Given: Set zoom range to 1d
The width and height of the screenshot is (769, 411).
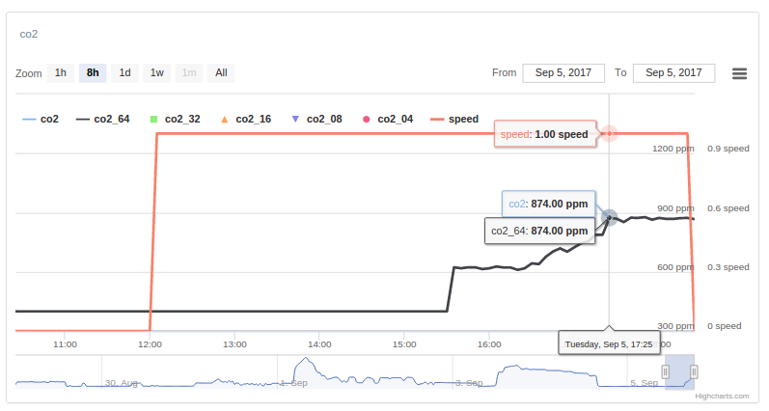Looking at the screenshot, I should (125, 72).
